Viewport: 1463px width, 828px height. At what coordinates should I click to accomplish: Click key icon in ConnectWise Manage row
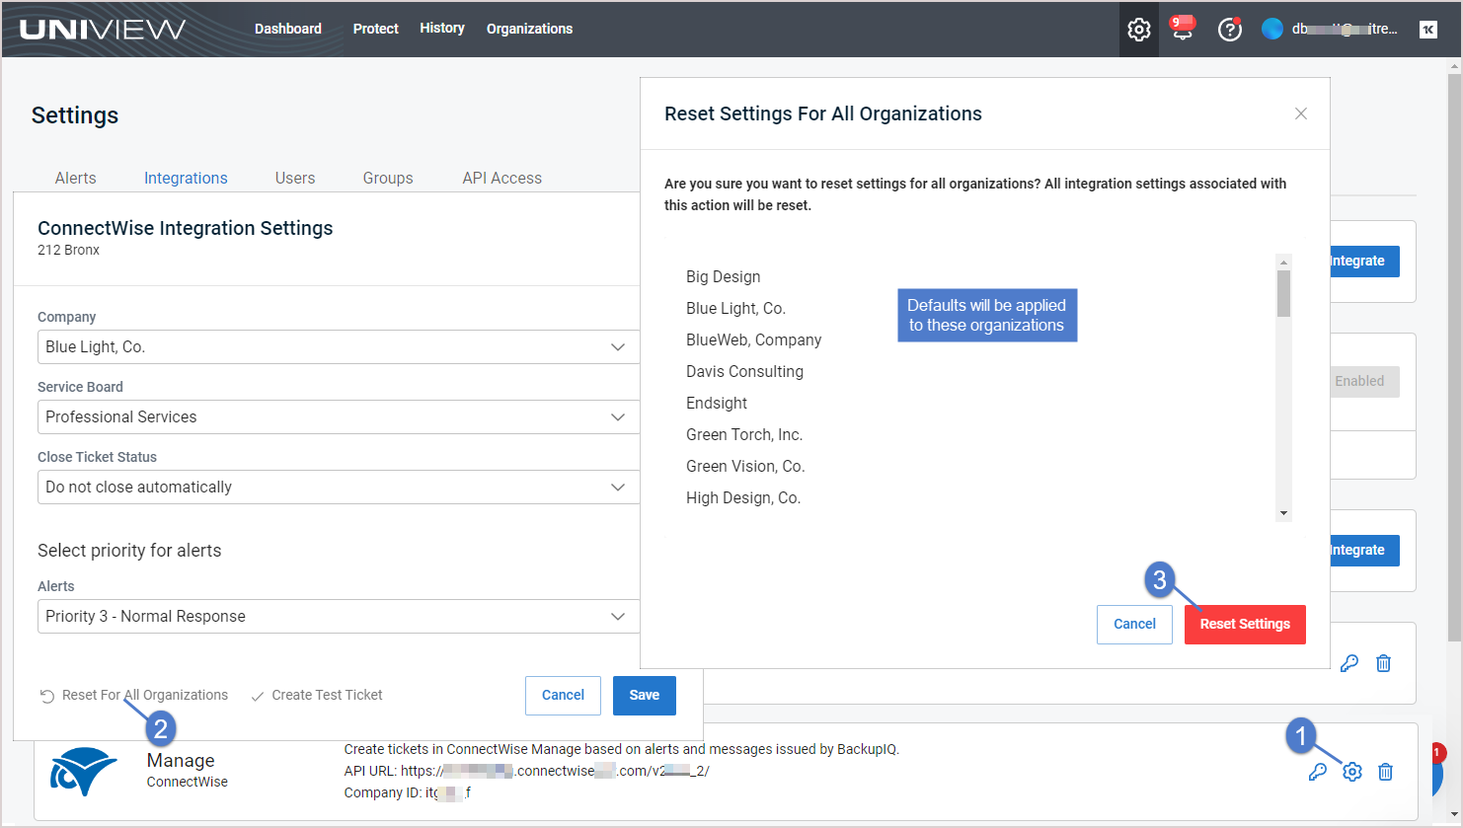(x=1317, y=772)
